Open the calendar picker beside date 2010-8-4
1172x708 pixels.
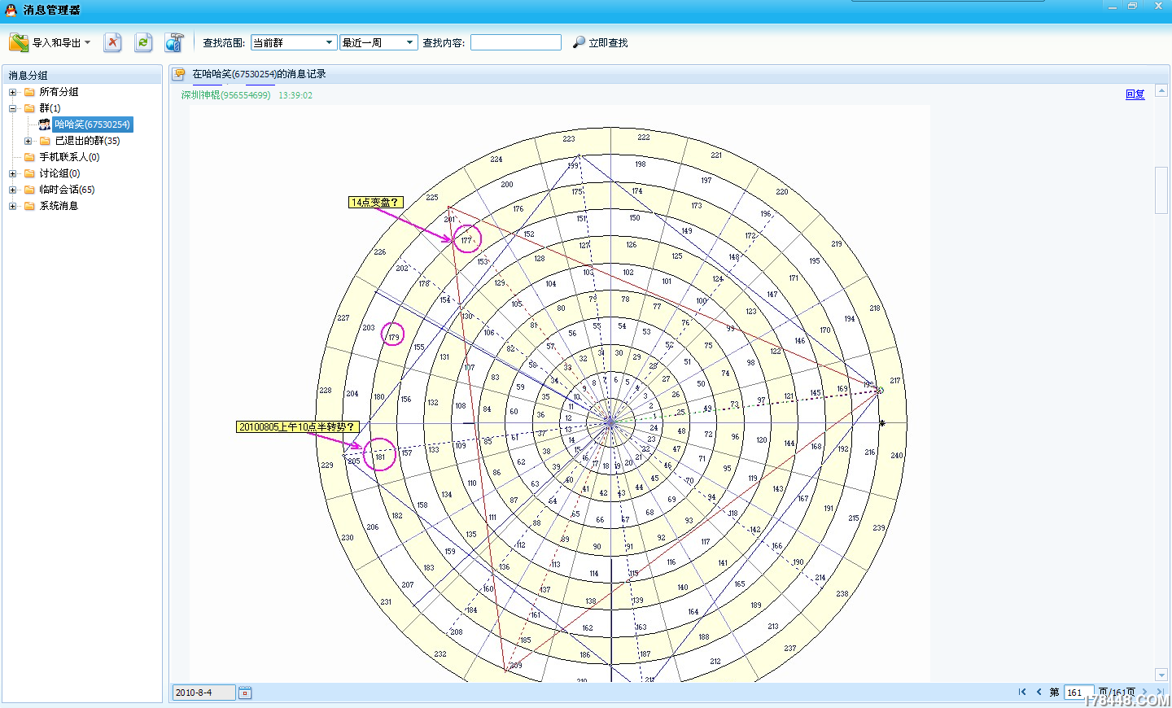(245, 693)
